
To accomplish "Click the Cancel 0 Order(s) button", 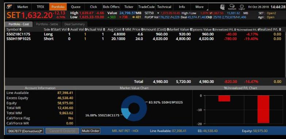I will tap(62, 131).
